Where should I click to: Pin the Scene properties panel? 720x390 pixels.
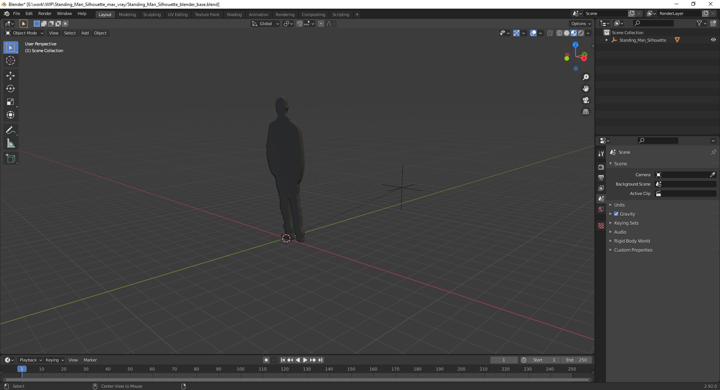[x=713, y=152]
